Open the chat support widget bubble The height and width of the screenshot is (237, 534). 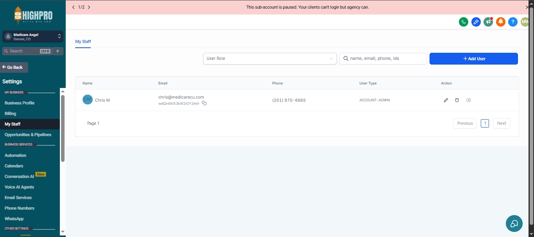(514, 223)
